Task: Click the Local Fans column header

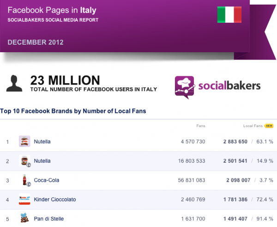Action: (253, 126)
